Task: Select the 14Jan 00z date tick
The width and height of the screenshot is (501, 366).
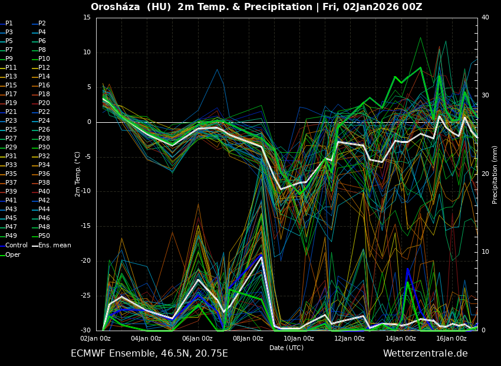Action: coord(401,338)
